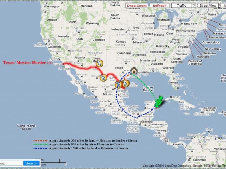Switch to Street View
Viewport: 226px width, 169px height.
point(208,6)
